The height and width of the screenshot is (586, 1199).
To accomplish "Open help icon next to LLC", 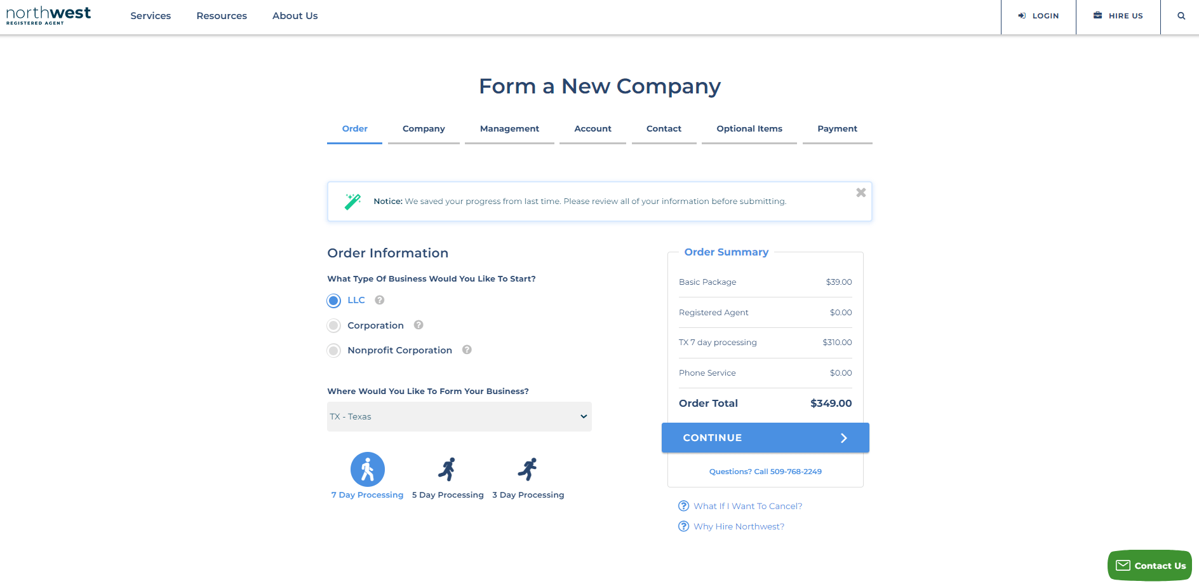I will (x=380, y=300).
